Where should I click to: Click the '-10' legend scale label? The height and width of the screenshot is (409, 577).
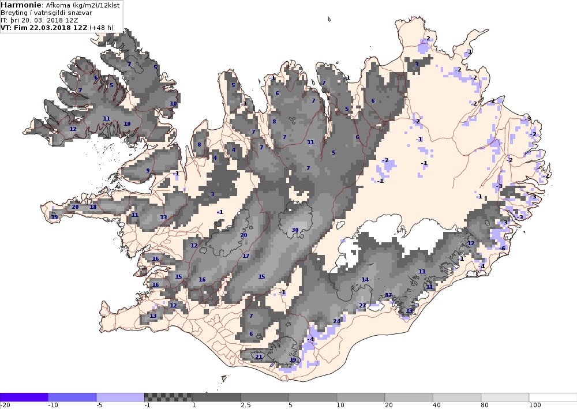(53, 406)
